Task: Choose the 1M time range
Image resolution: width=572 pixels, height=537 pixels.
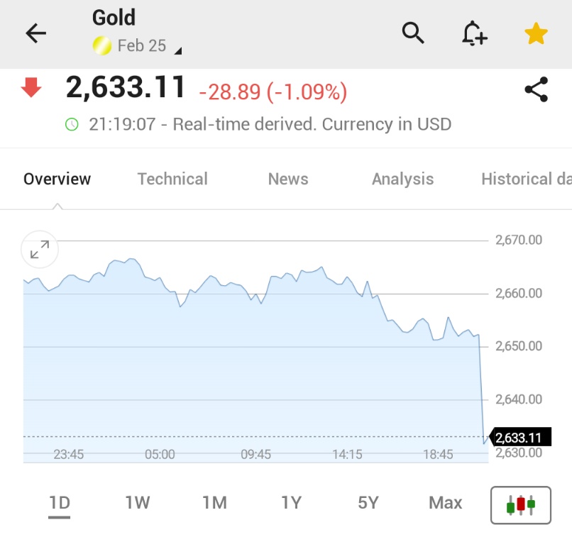Action: pyautogui.click(x=214, y=503)
